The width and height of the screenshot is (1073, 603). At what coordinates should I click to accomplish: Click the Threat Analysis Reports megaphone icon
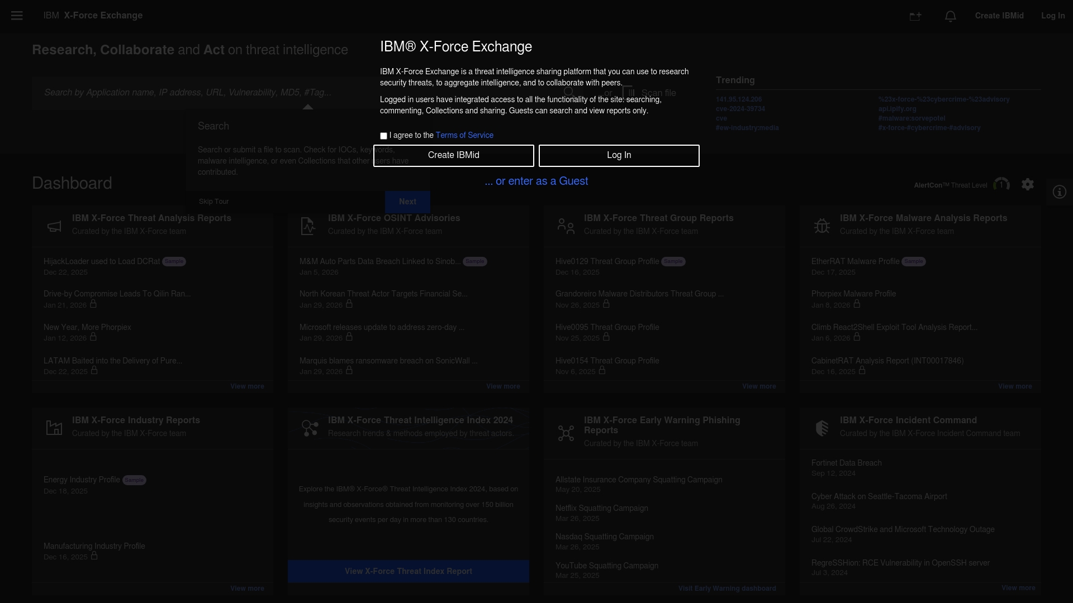click(x=54, y=226)
